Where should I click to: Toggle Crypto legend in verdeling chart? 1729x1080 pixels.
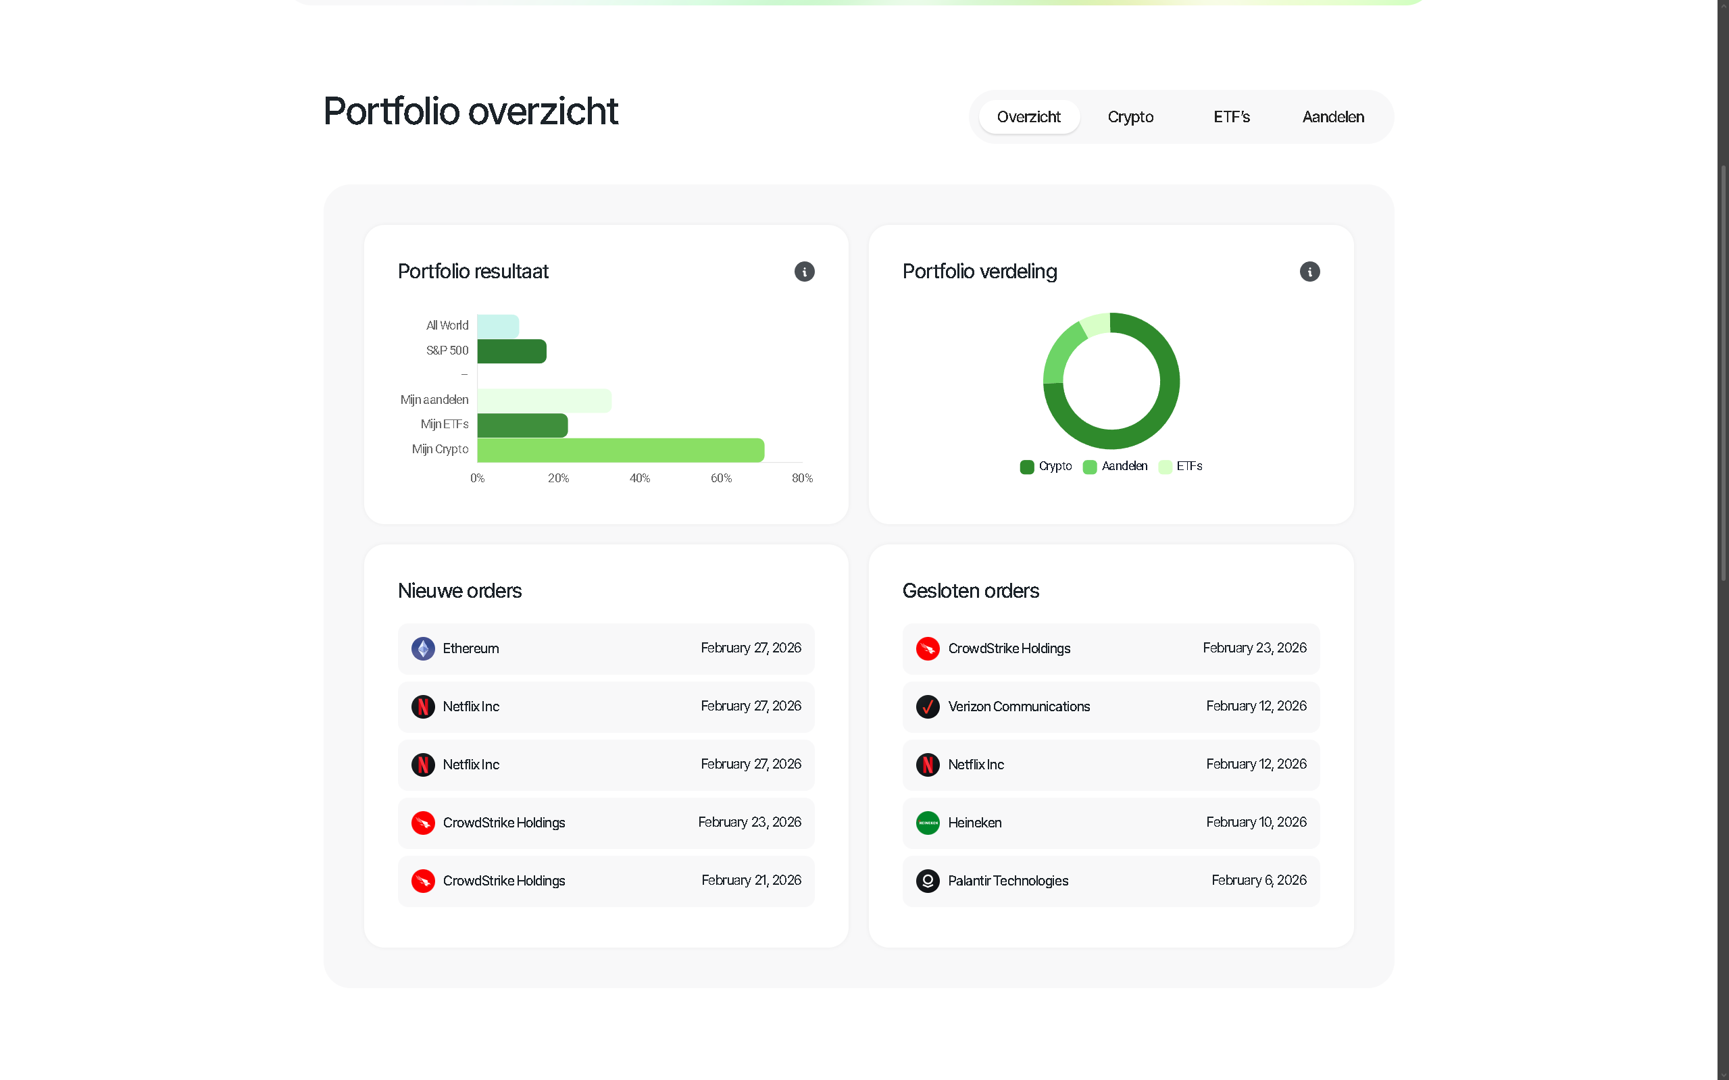1046,467
